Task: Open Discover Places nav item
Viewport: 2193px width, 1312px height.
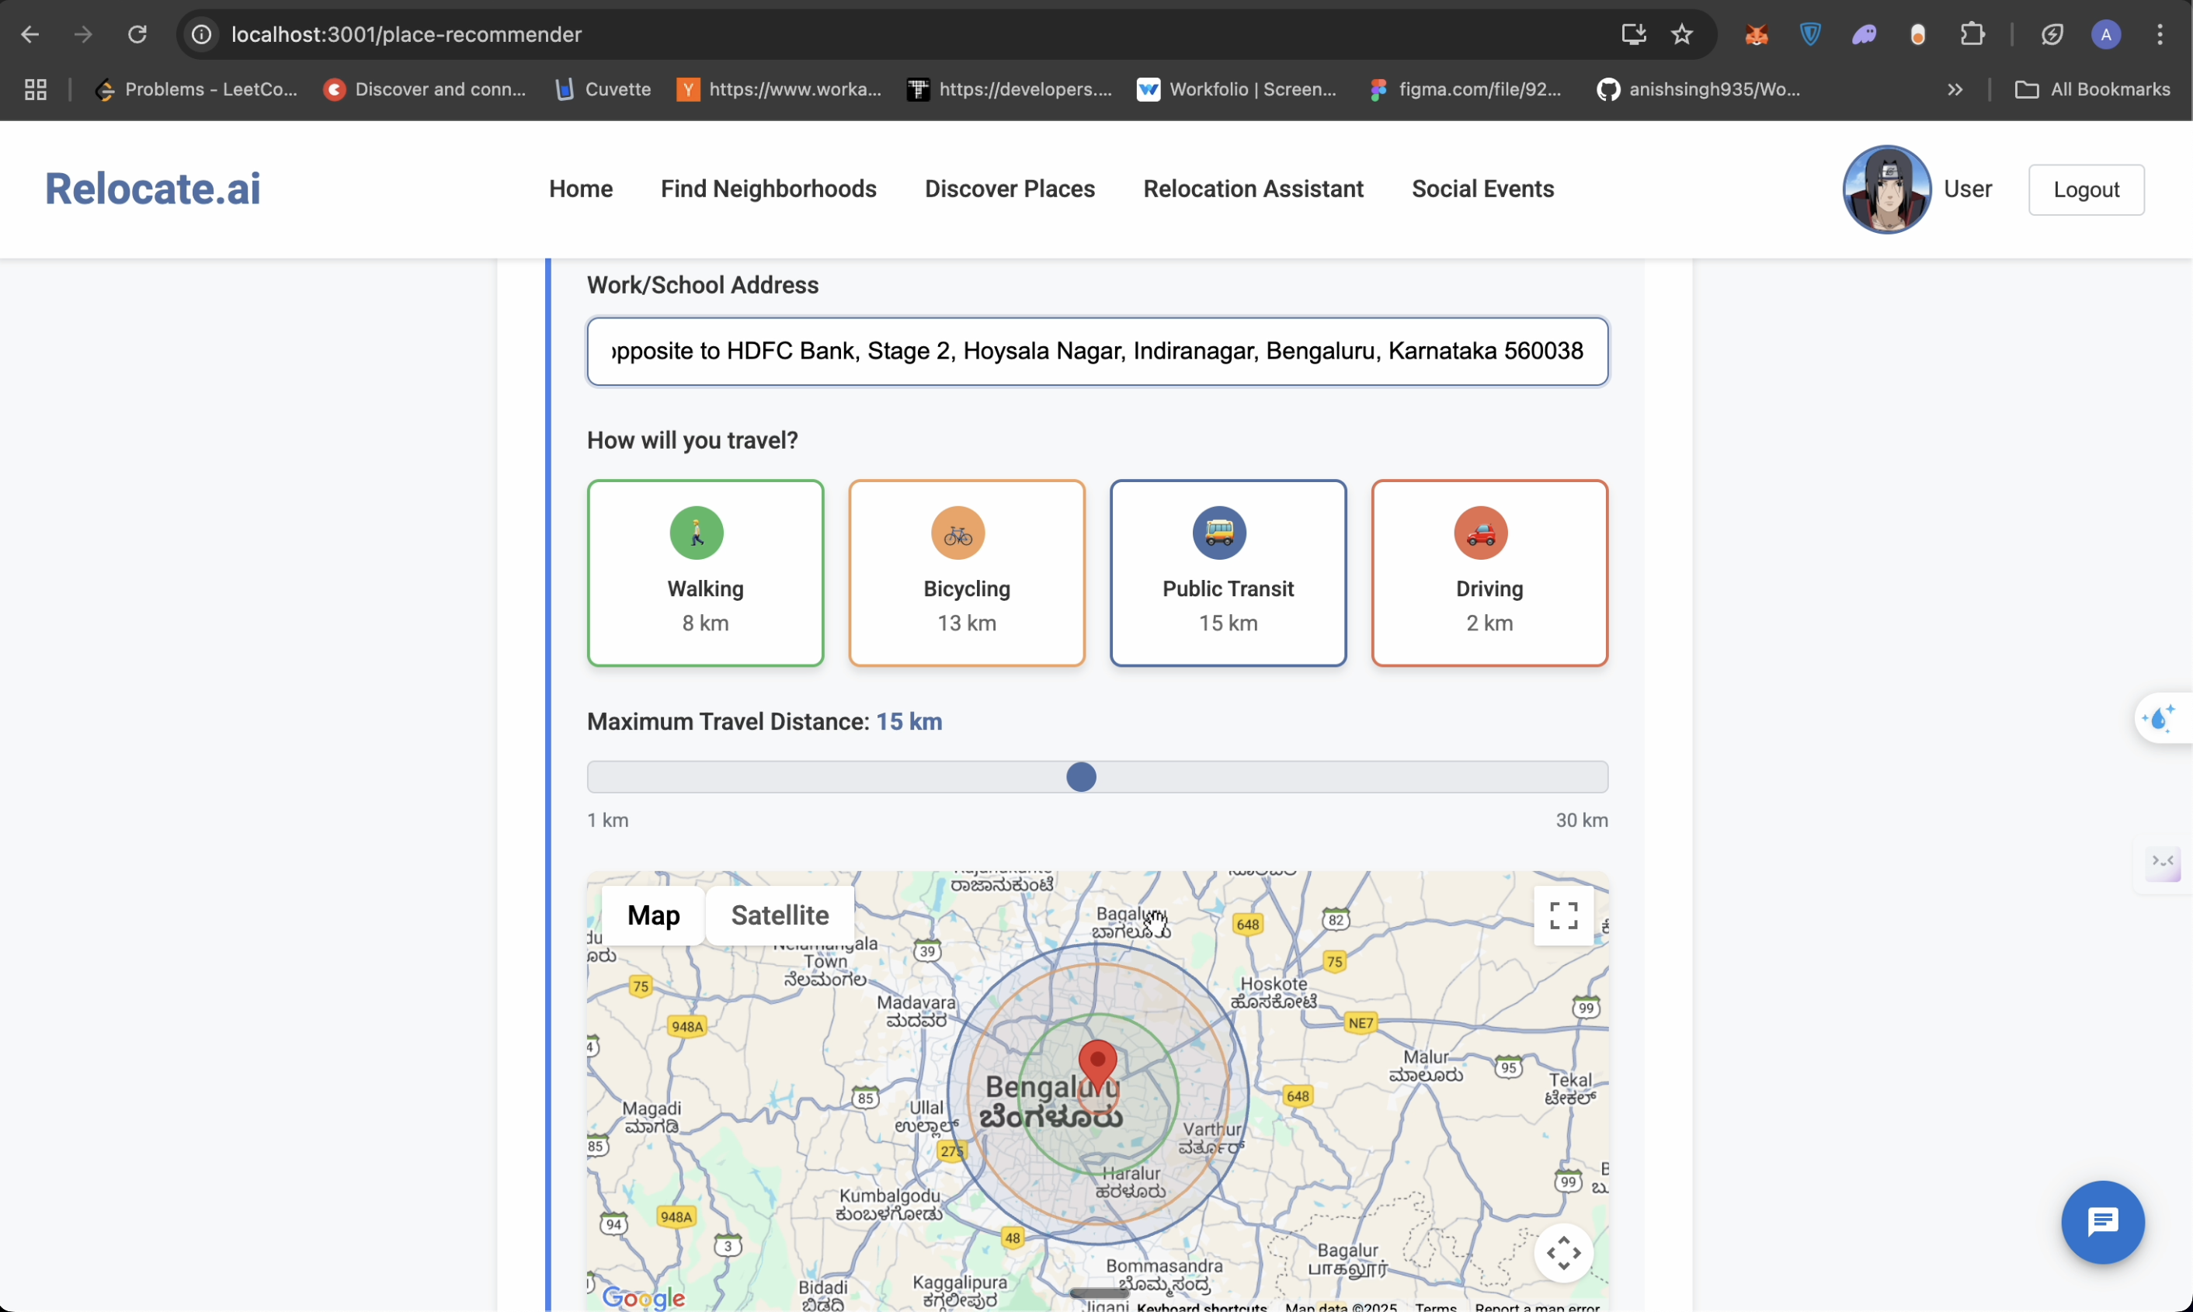Action: click(1010, 189)
